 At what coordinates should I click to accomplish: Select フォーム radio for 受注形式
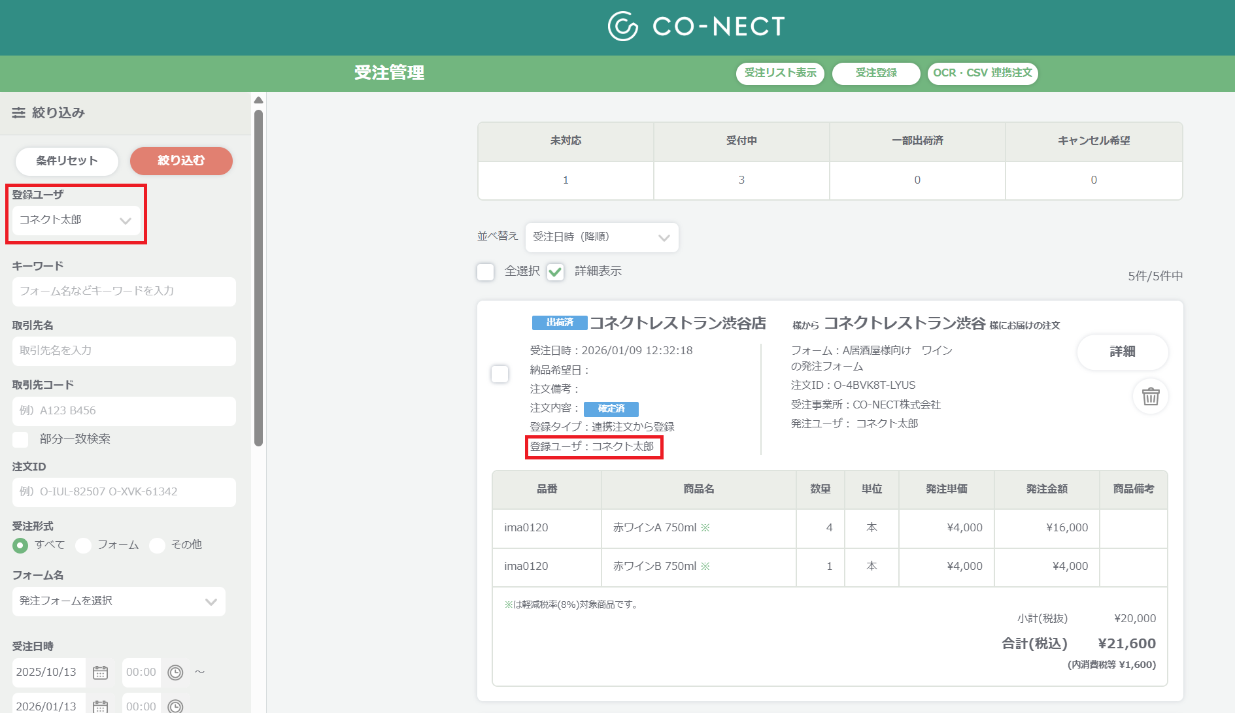tap(83, 545)
